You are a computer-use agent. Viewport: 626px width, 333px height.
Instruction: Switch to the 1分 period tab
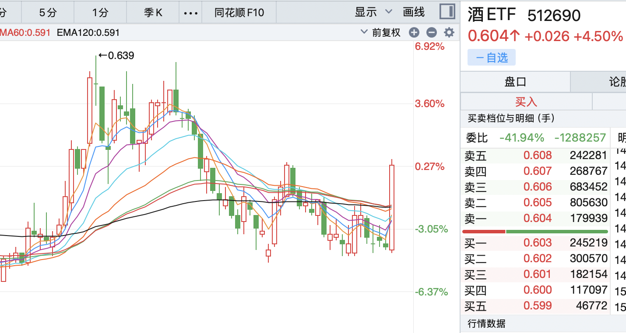point(100,13)
